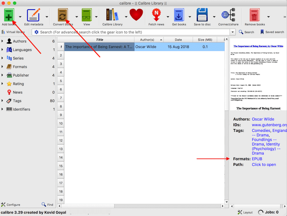287x216 pixels.
Task: Open the Add books dropdown arrow
Action: coord(20,17)
